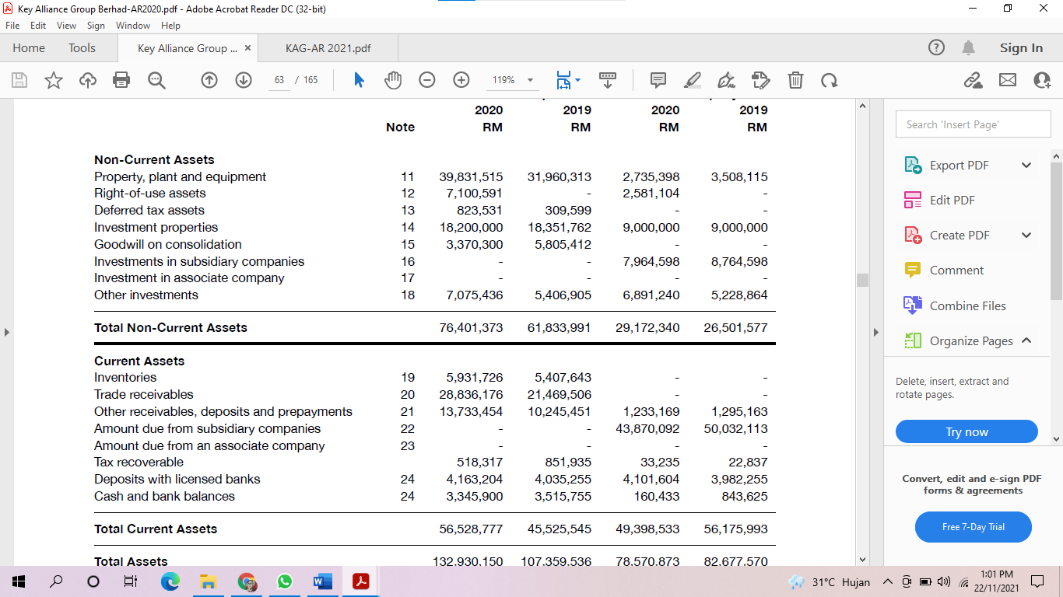Open File Explorer from the taskbar

pyautogui.click(x=208, y=581)
